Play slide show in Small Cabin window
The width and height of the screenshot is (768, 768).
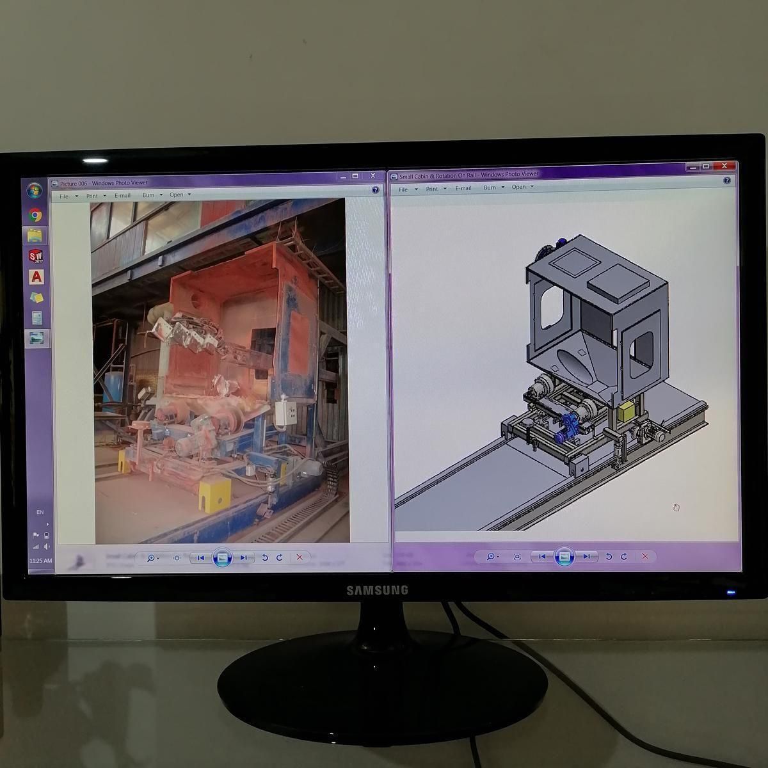click(564, 557)
